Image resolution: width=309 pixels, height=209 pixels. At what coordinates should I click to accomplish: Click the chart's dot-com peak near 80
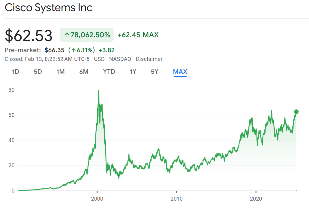pyautogui.click(x=98, y=91)
